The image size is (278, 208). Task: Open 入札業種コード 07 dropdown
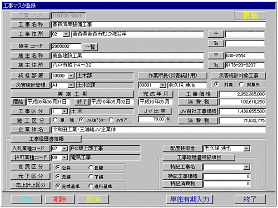point(64,149)
